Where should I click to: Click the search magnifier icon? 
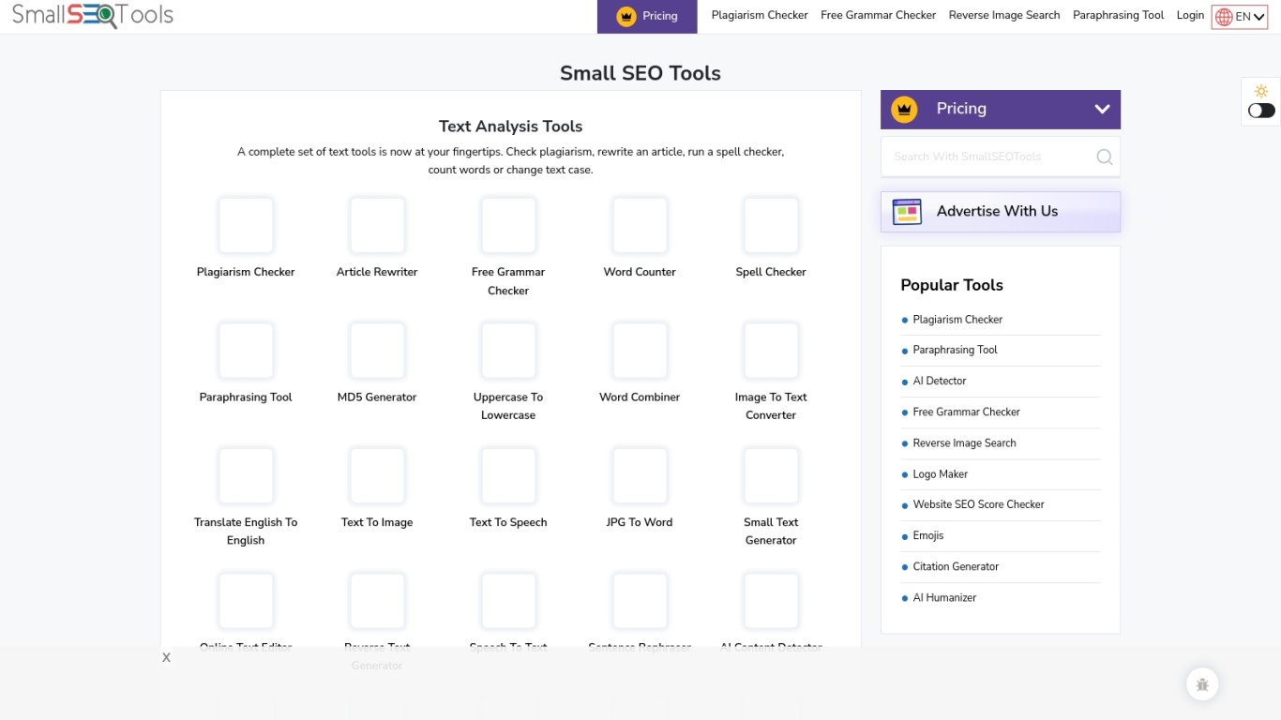(1105, 157)
